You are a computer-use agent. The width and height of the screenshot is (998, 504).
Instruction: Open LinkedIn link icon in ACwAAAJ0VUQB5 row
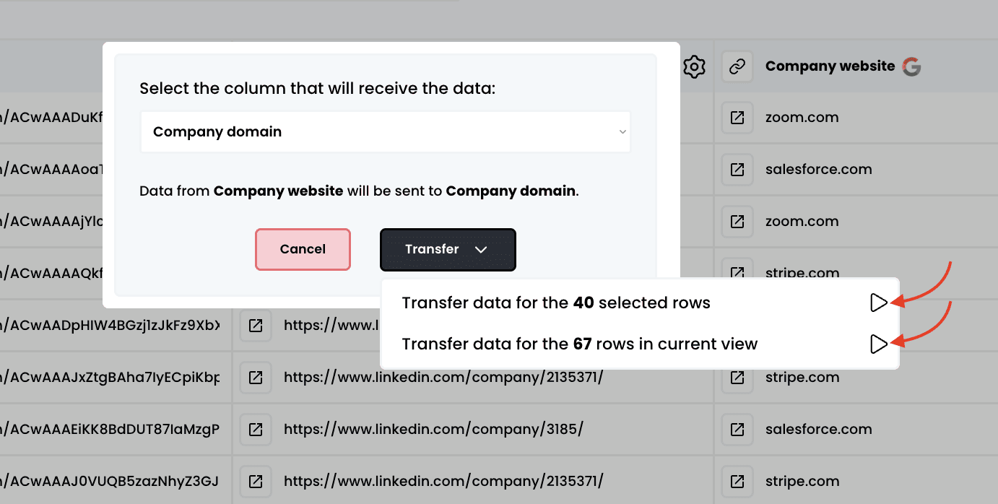click(x=255, y=482)
